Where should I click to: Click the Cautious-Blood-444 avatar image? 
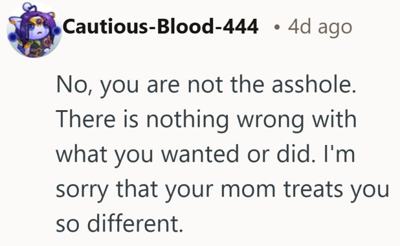point(34,30)
